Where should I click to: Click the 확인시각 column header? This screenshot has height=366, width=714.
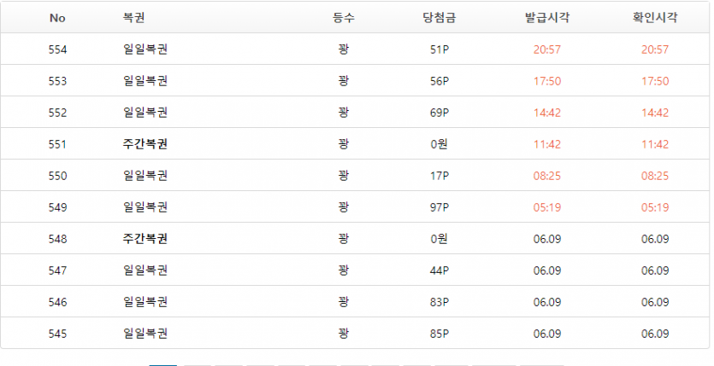click(x=655, y=18)
